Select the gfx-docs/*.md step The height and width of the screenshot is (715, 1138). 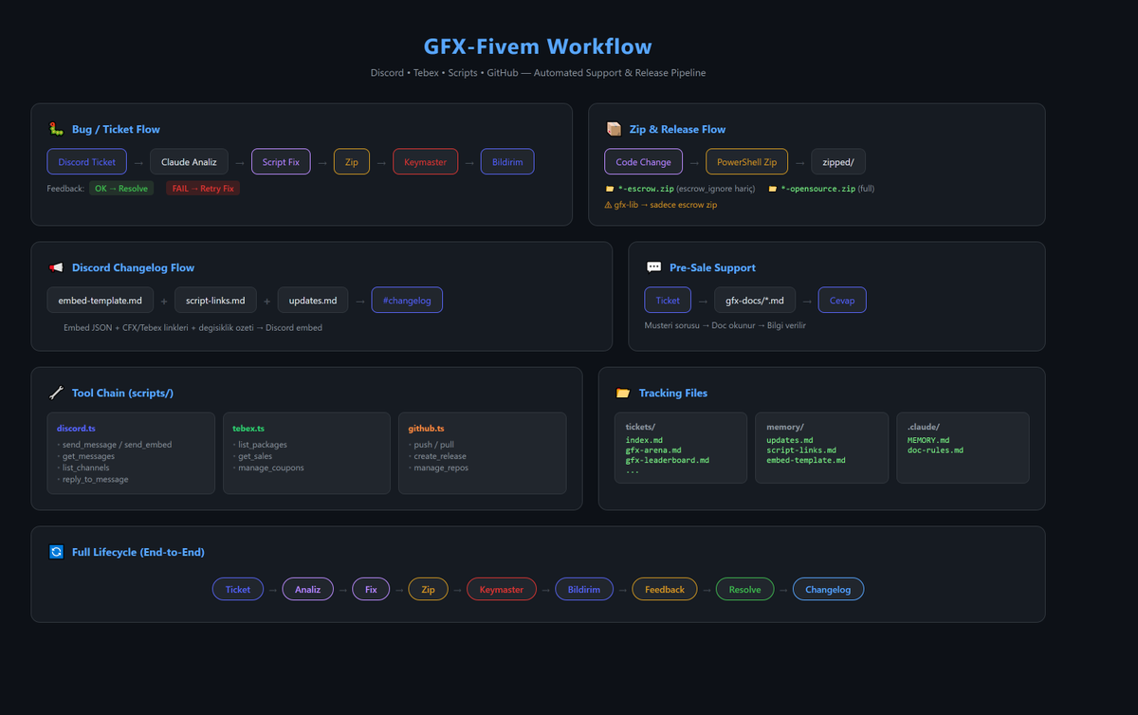click(755, 301)
